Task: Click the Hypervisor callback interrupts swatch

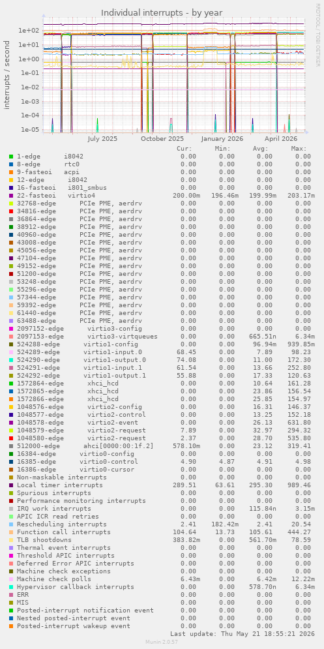Action: tap(11, 587)
